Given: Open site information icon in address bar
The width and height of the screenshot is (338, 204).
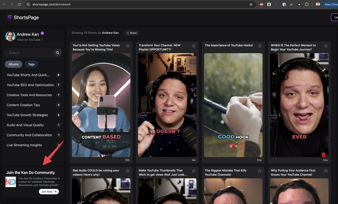Looking at the screenshot, I should click(x=28, y=4).
